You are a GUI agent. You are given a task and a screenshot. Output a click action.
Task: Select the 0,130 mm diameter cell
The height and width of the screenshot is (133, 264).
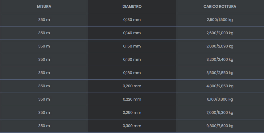click(132, 20)
